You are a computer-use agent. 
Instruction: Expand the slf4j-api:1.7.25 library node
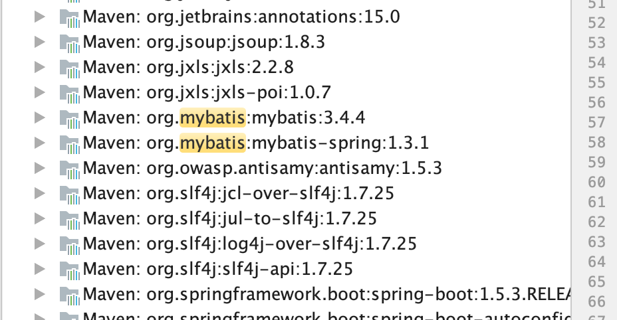coord(40,269)
